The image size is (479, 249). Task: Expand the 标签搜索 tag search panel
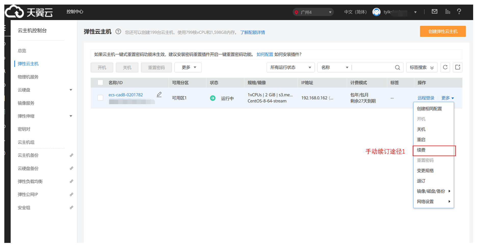421,67
